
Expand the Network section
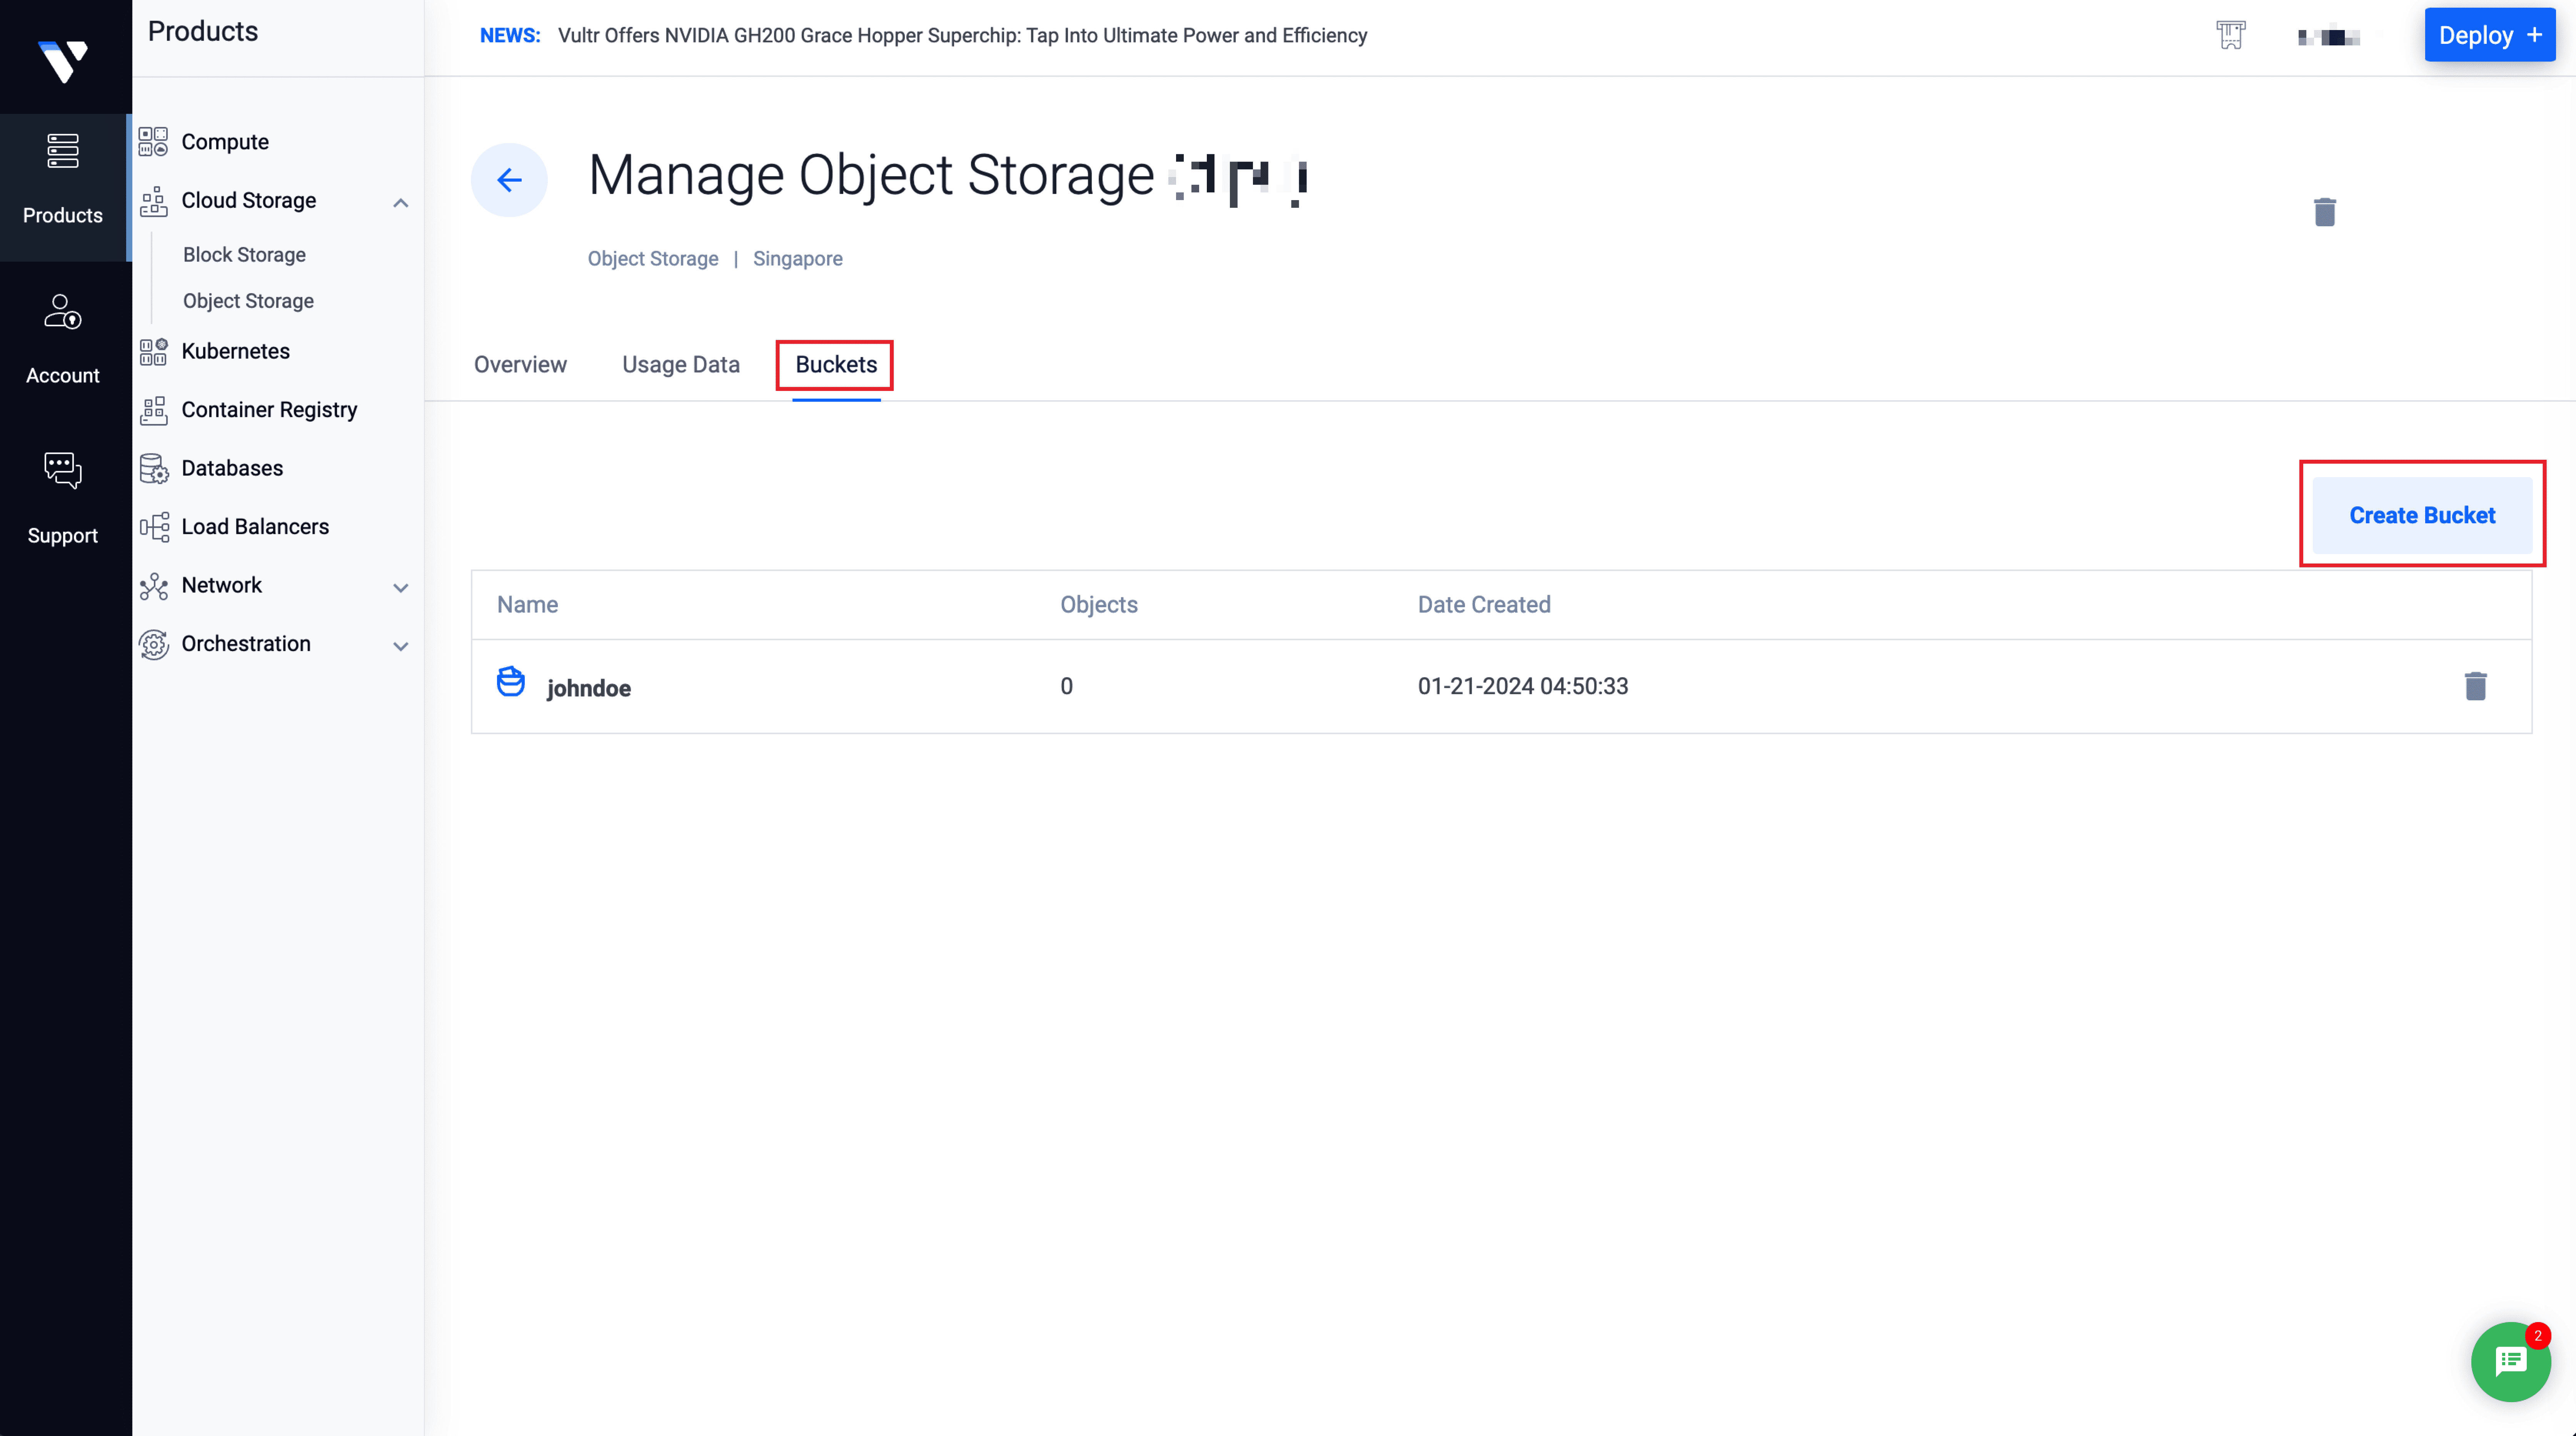400,588
